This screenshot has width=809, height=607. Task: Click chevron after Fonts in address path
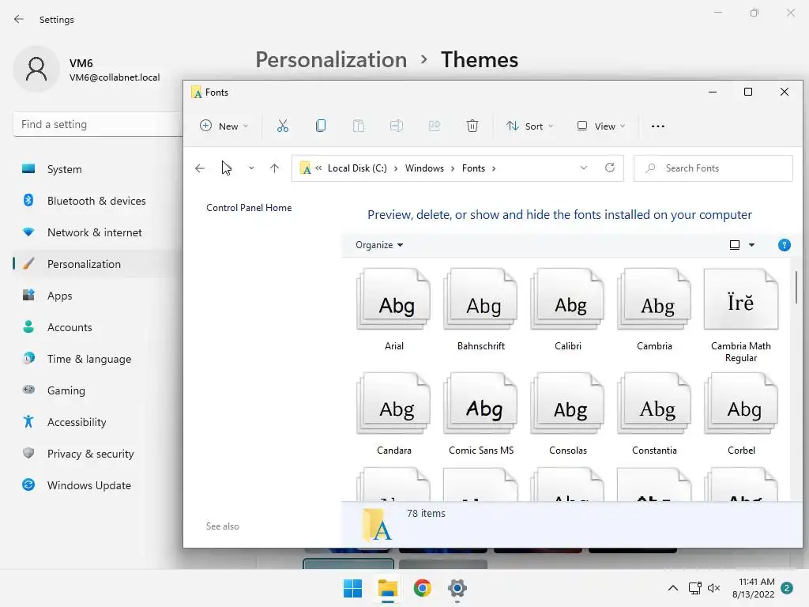tap(494, 168)
